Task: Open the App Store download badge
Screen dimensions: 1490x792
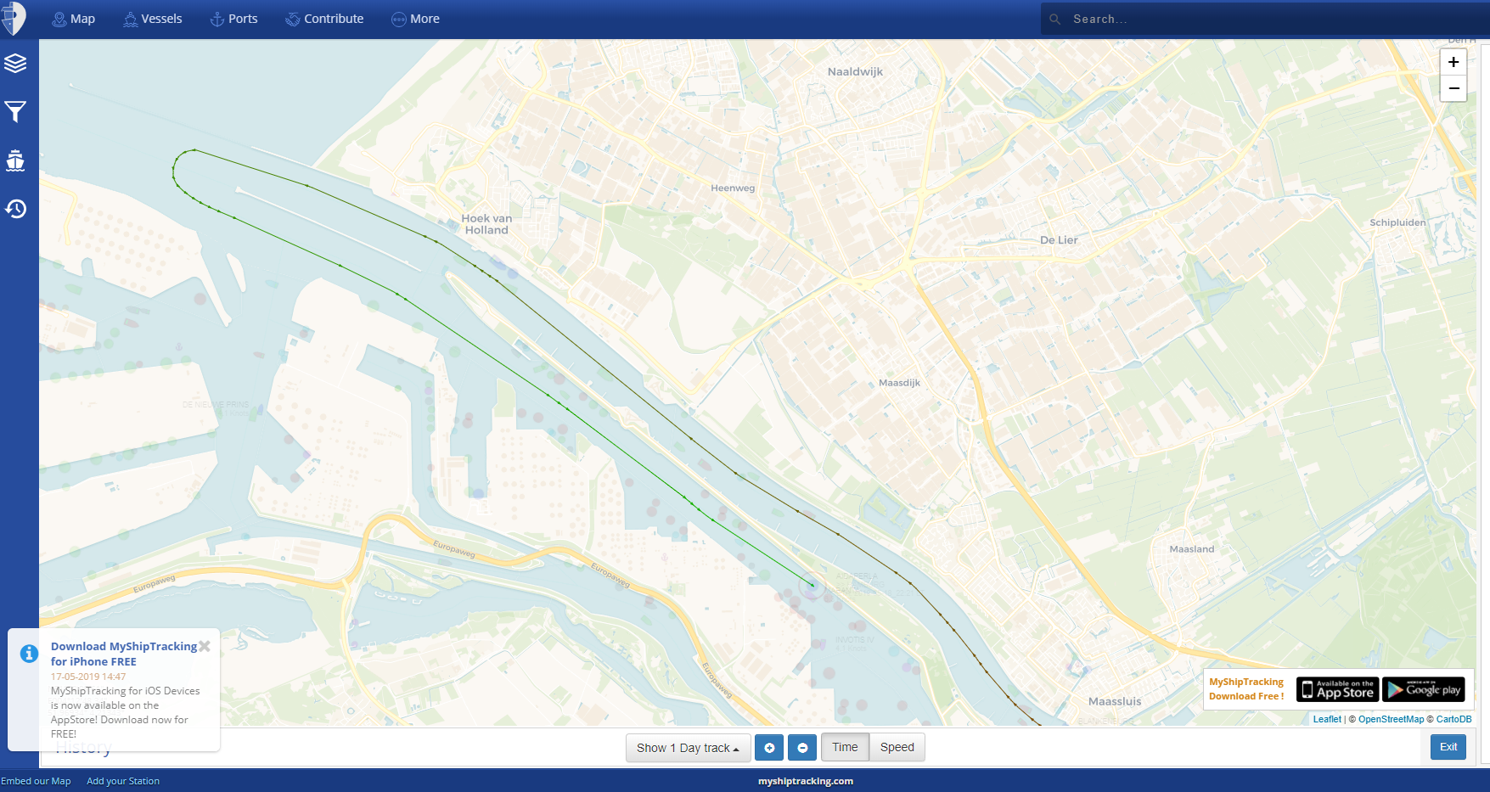Action: (1338, 689)
